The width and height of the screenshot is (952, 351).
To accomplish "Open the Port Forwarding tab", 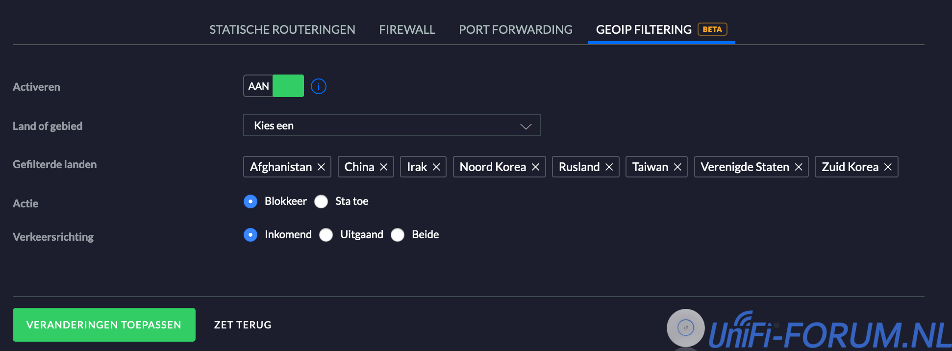I will (515, 29).
